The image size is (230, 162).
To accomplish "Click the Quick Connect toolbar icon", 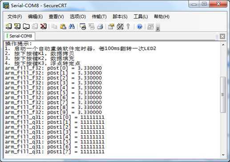I will pos(17,27).
